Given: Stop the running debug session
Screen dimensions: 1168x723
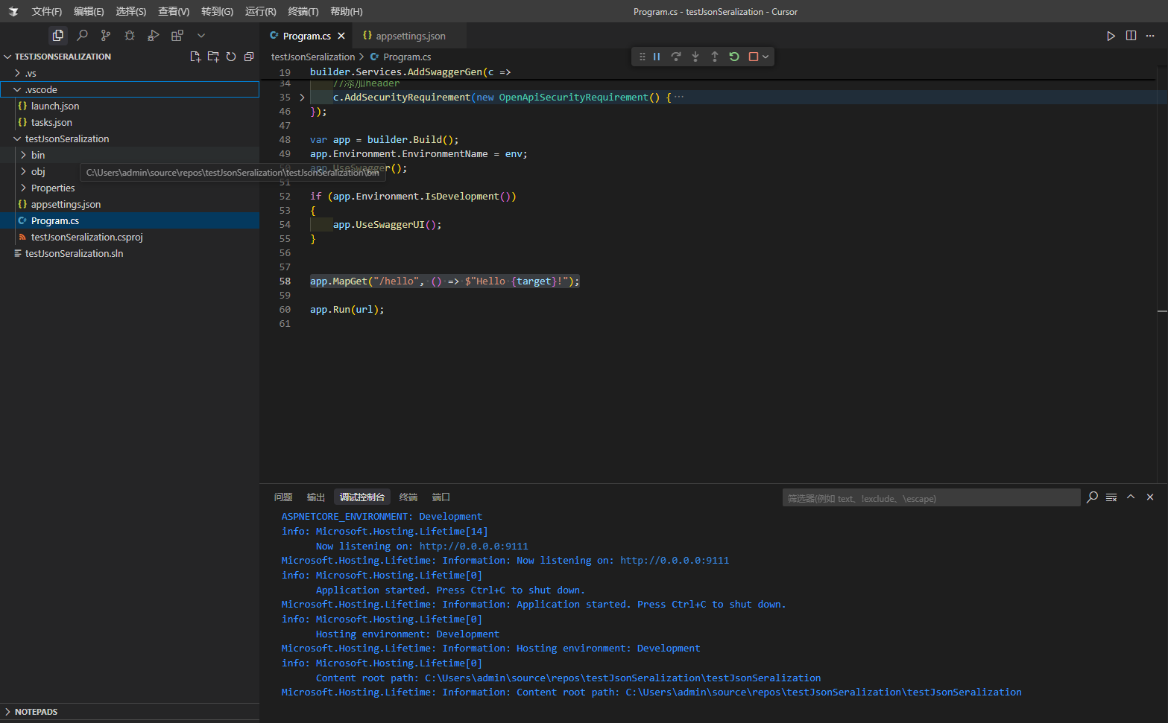Looking at the screenshot, I should (x=754, y=57).
